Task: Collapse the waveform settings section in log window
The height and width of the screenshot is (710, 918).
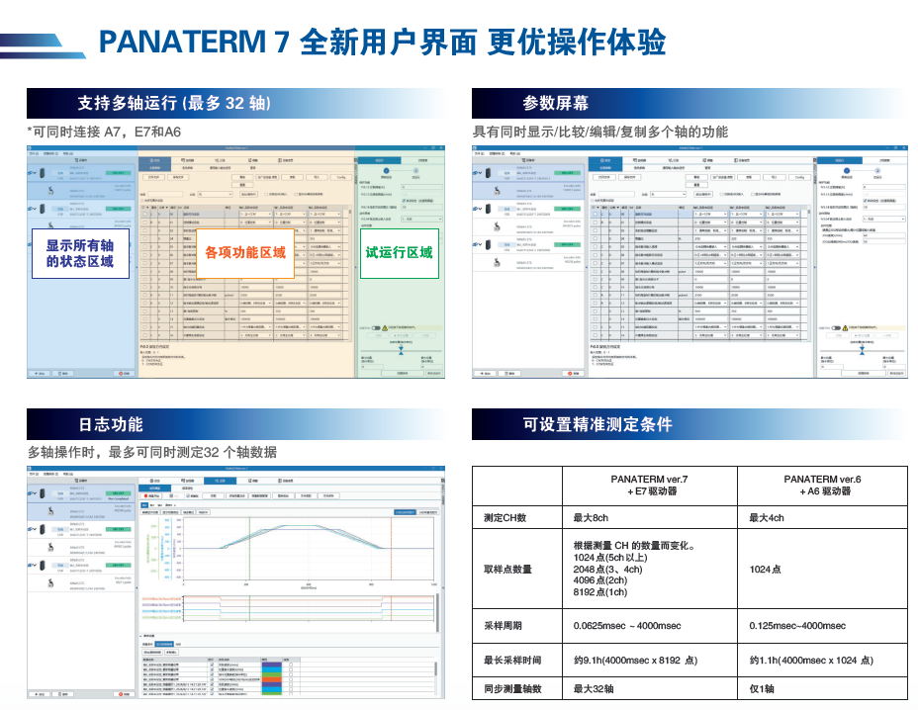Action: [x=140, y=636]
